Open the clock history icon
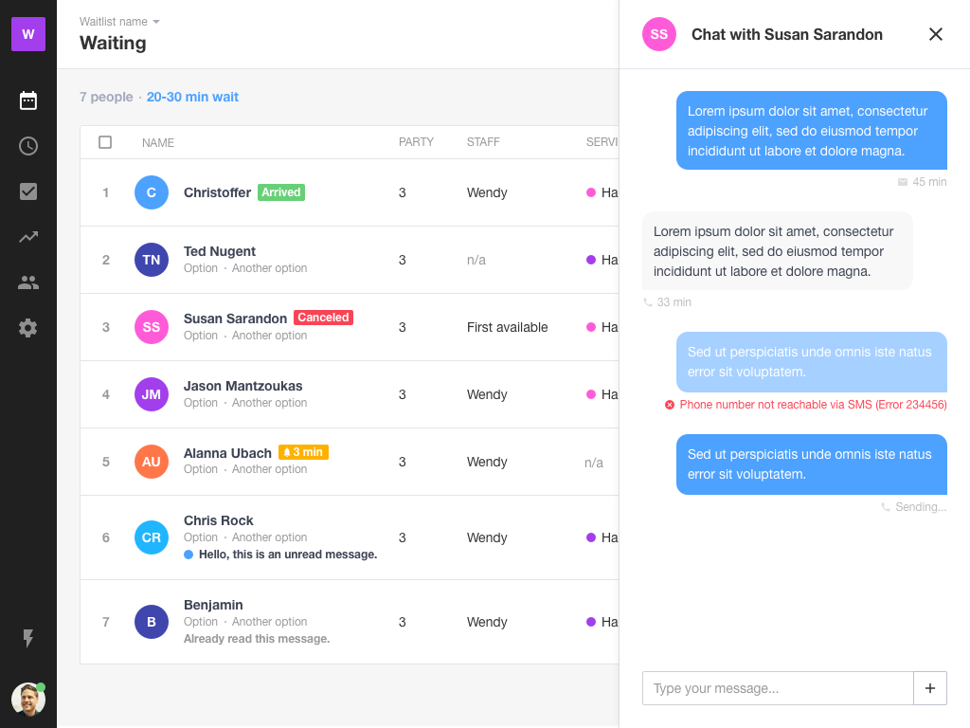This screenshot has width=970, height=728. 28,146
